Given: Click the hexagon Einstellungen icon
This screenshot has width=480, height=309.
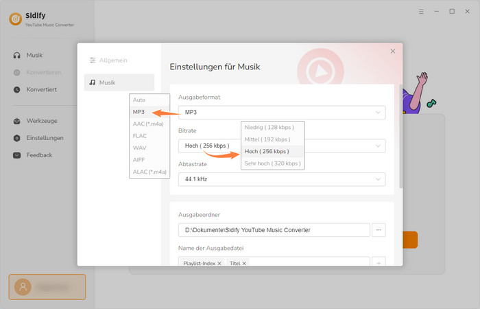Looking at the screenshot, I should pos(17,138).
